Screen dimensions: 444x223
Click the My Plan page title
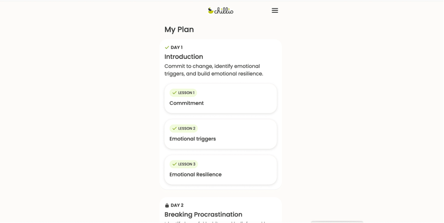tap(179, 29)
